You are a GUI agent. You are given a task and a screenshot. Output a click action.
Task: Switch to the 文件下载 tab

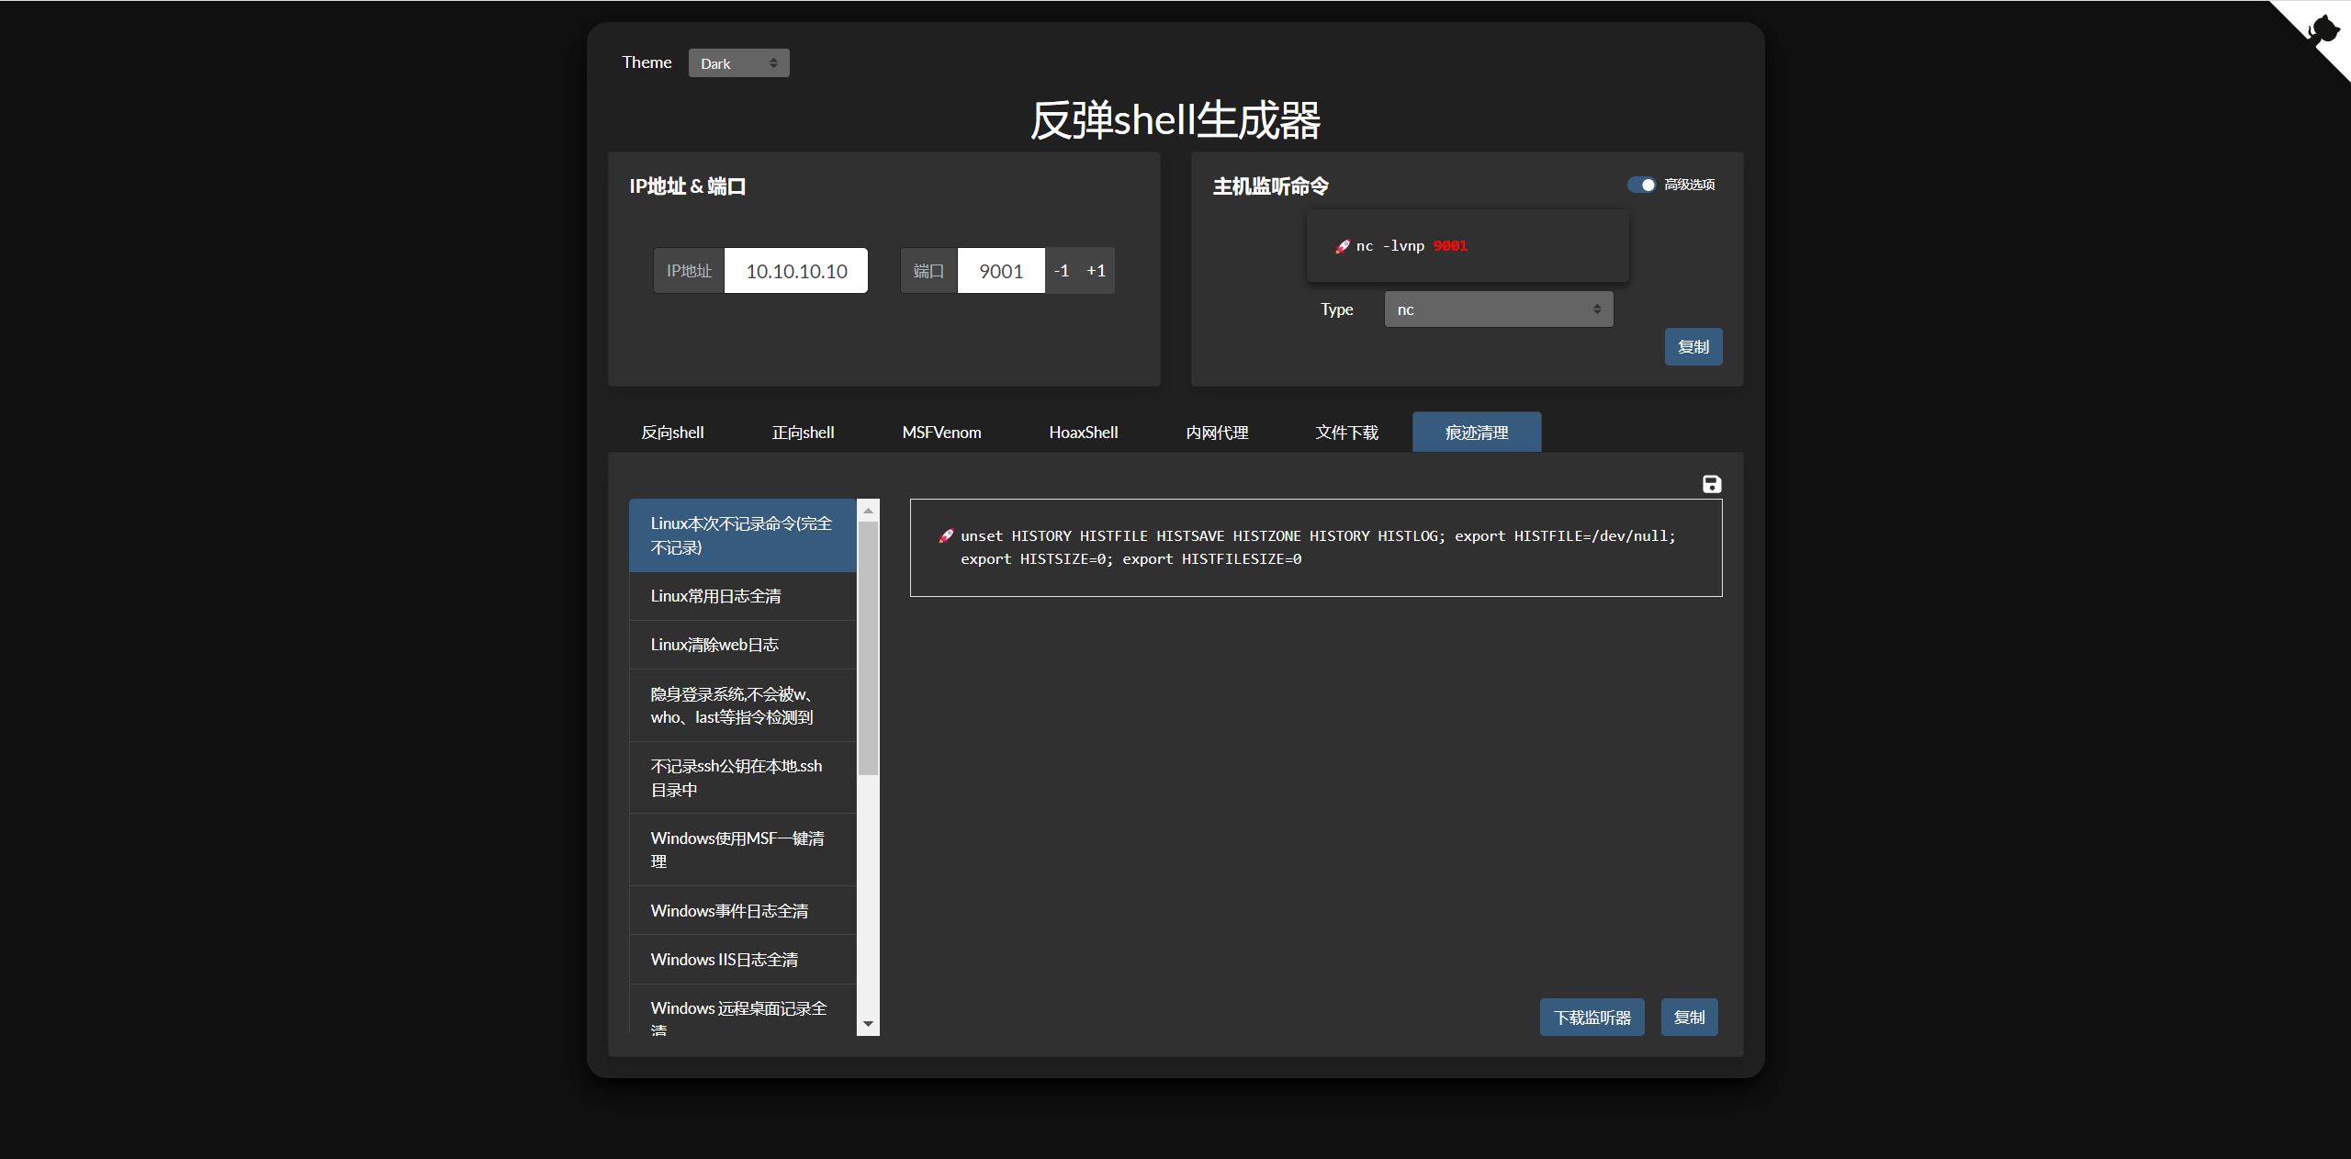click(1346, 433)
